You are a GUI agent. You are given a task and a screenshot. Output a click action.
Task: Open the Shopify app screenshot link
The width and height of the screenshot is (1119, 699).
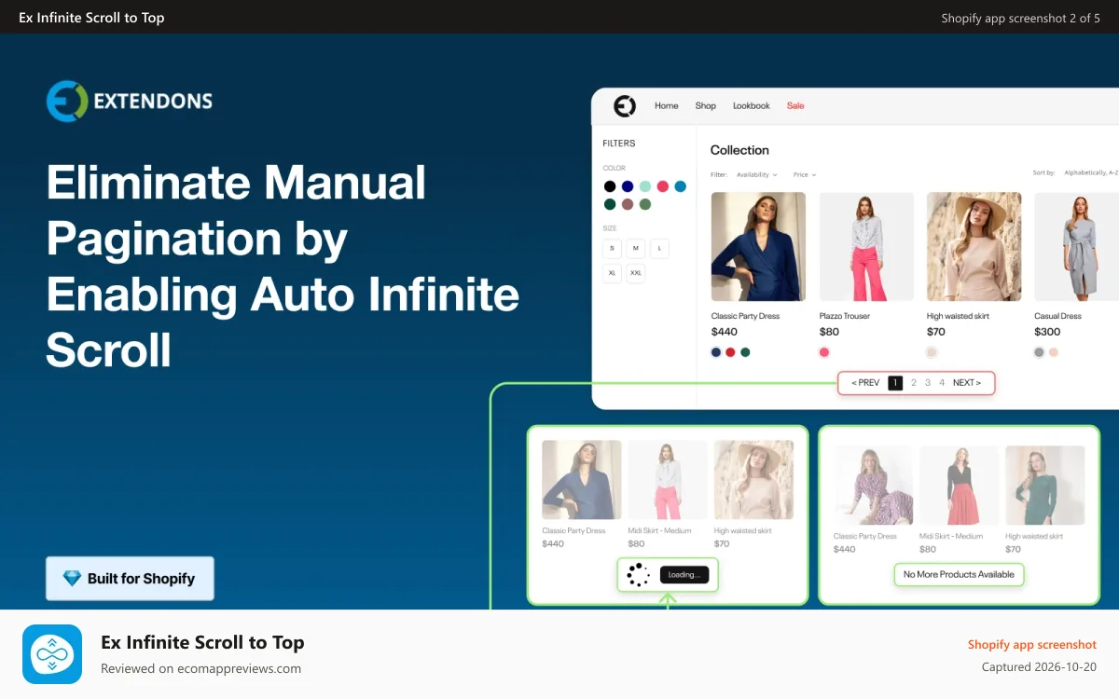coord(1032,645)
